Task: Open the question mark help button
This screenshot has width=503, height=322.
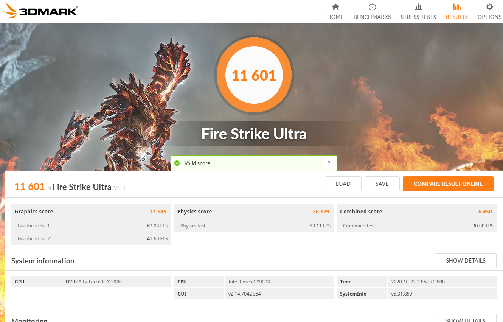Action: pos(329,163)
